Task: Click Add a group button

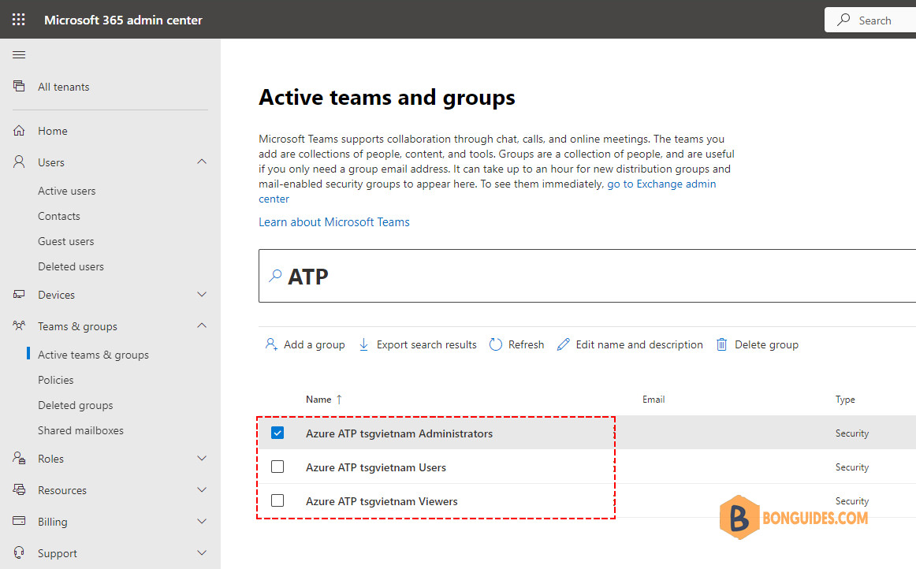Action: (305, 344)
